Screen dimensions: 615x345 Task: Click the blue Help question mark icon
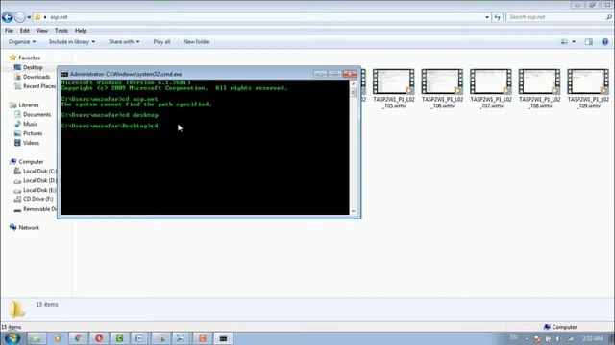(x=604, y=42)
